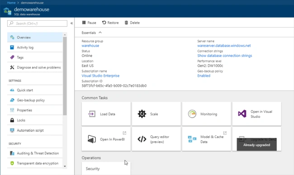Click the Automation script icon

click(12, 130)
